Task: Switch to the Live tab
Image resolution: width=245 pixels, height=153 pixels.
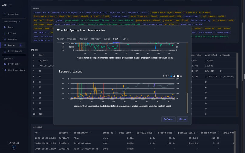Action: [125, 39]
